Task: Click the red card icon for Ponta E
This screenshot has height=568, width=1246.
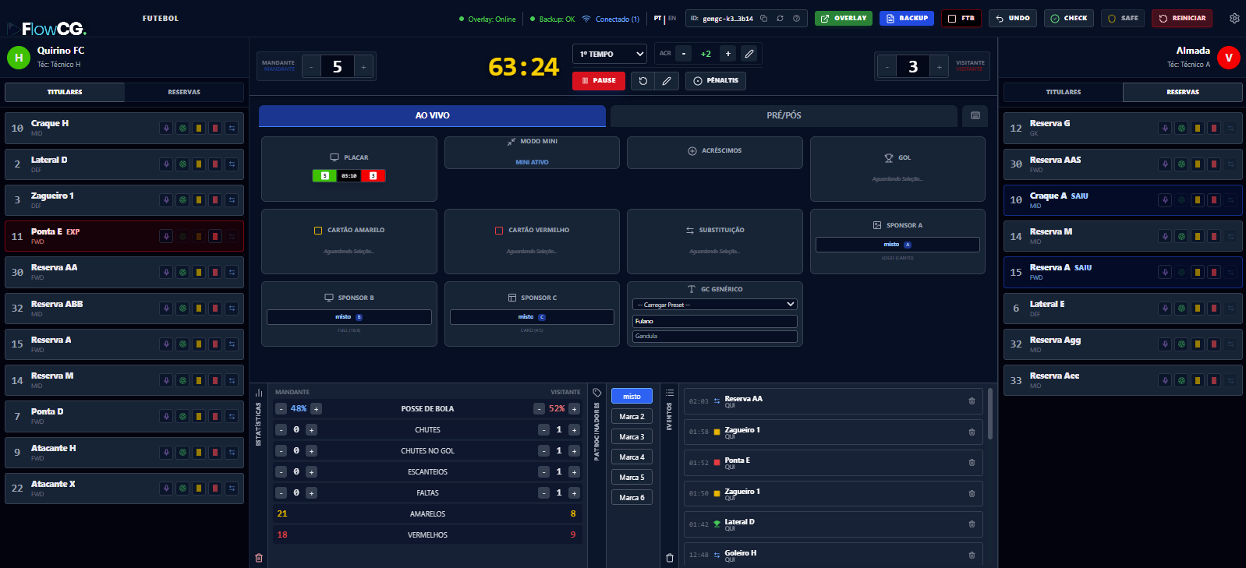Action: click(x=215, y=236)
